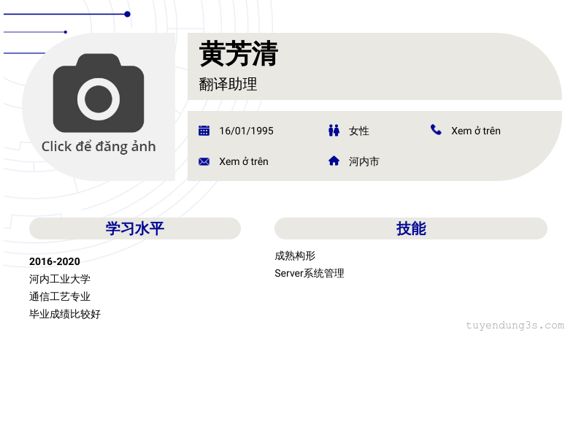Click the phone handset icon
The image size is (584, 438).
436,130
